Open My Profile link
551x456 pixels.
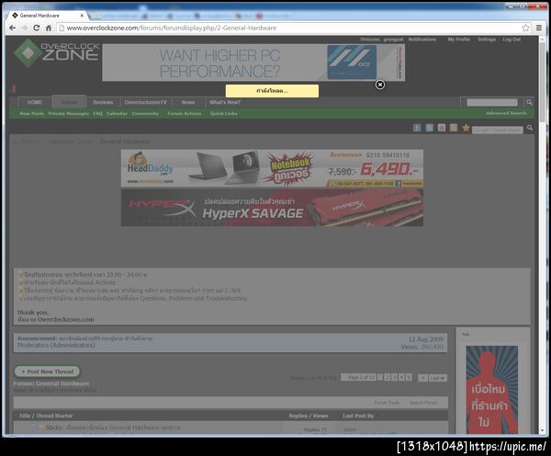coord(458,40)
